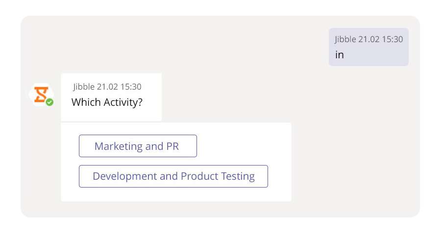Click the 15:30 time in the bot message
443x238 pixels.
[130, 87]
